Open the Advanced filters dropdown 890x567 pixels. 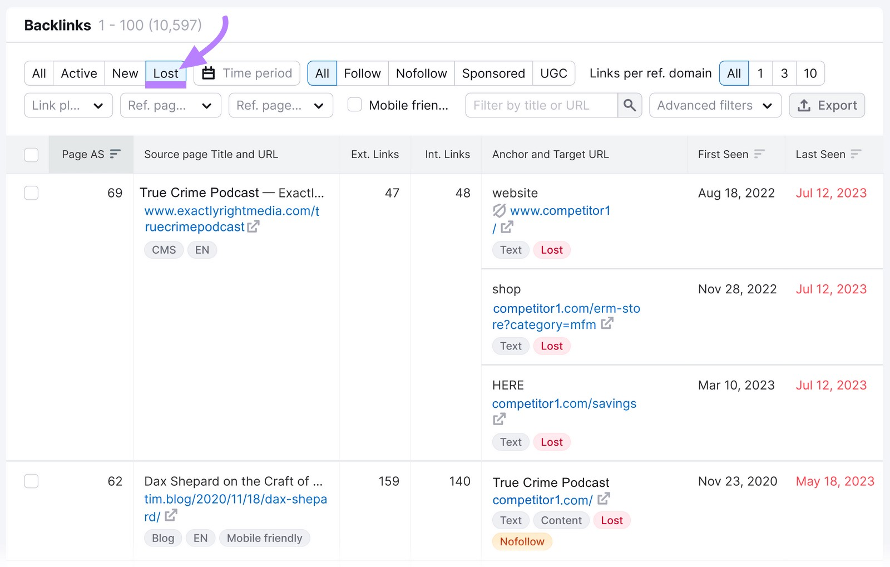tap(715, 105)
